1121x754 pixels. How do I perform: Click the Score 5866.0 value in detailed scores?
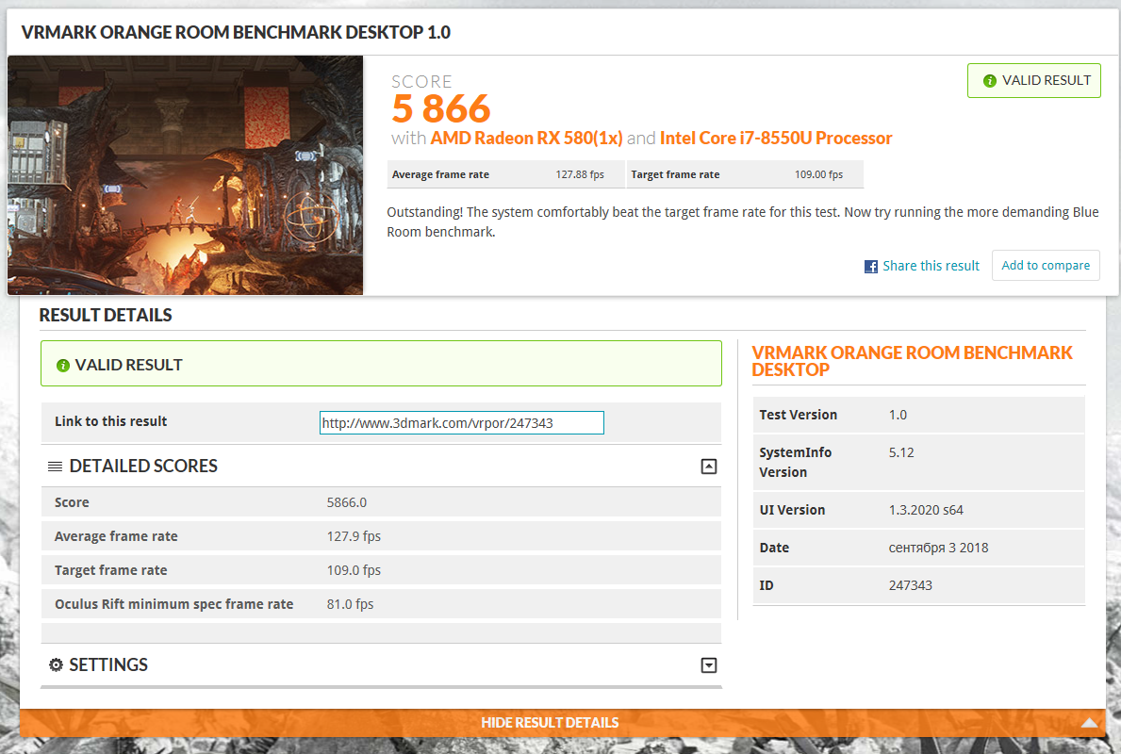click(347, 502)
